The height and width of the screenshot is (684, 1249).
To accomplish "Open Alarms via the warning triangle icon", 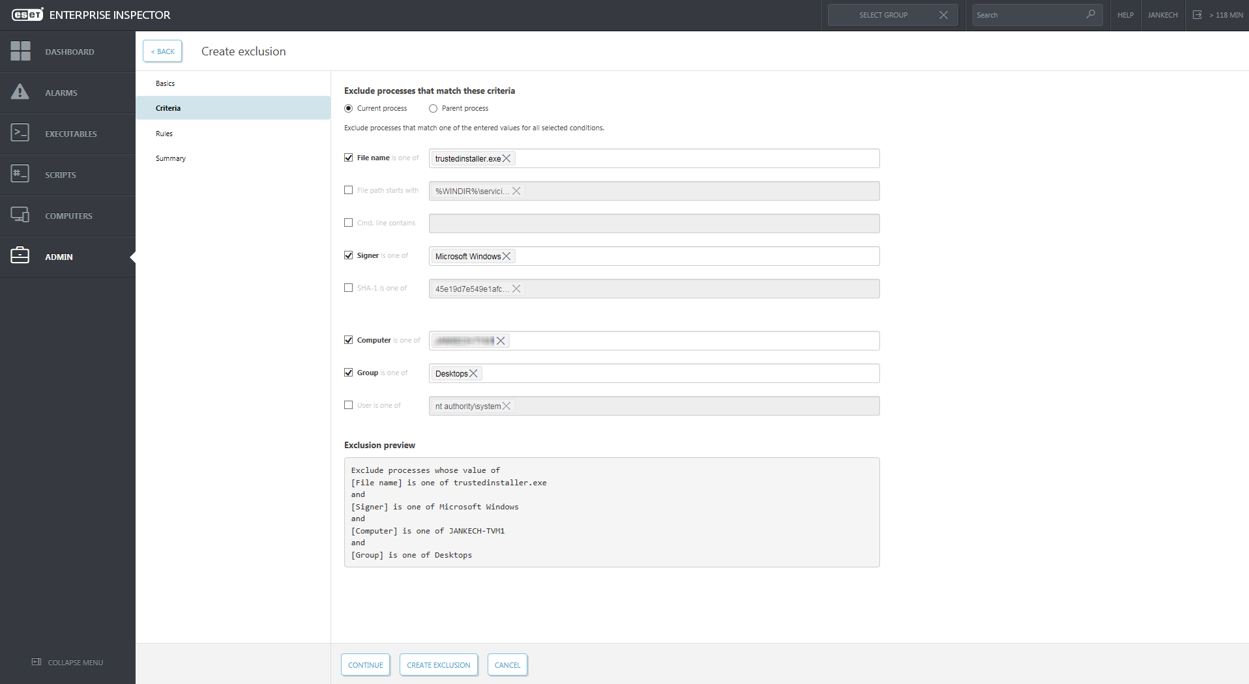I will coord(20,92).
